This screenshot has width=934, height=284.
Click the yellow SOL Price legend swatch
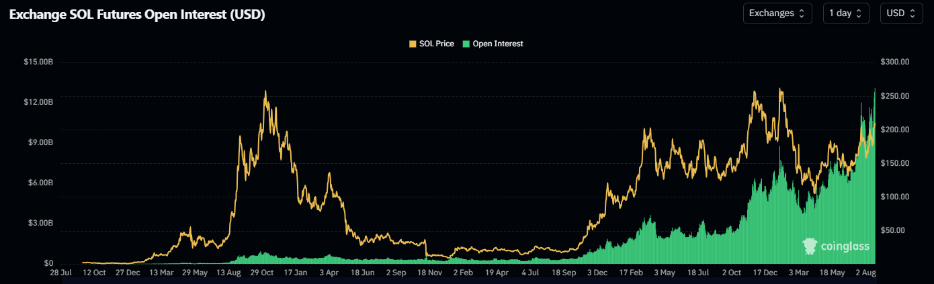[x=413, y=44]
